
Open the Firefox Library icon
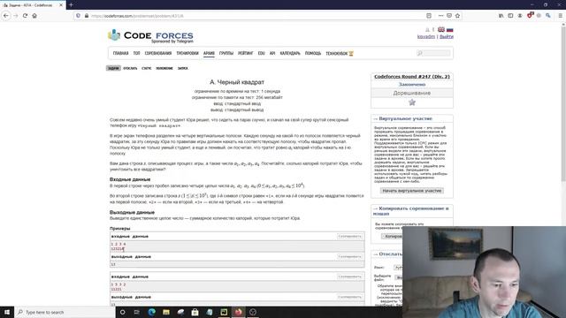click(501, 16)
